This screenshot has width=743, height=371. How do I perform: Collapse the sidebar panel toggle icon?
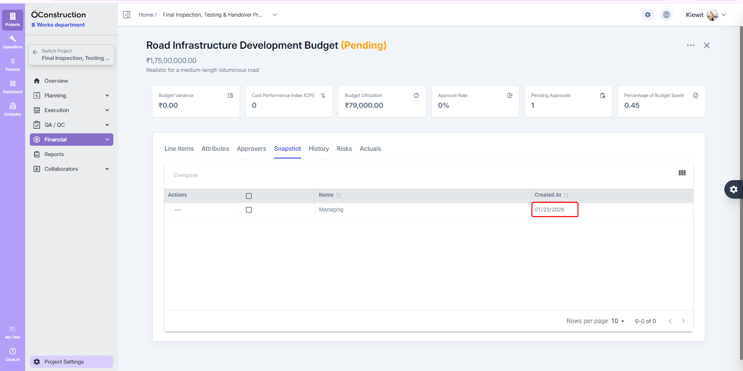point(126,15)
